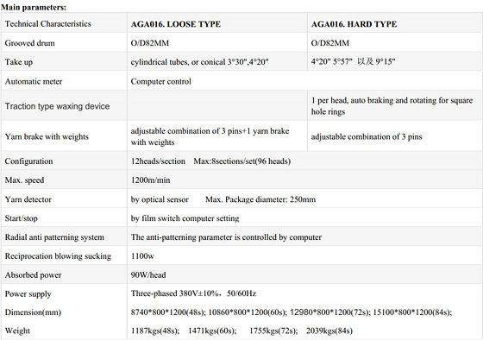Select 'Three-phased 380V±10%' power supply text
The width and height of the screenshot is (483, 340).
174,293
